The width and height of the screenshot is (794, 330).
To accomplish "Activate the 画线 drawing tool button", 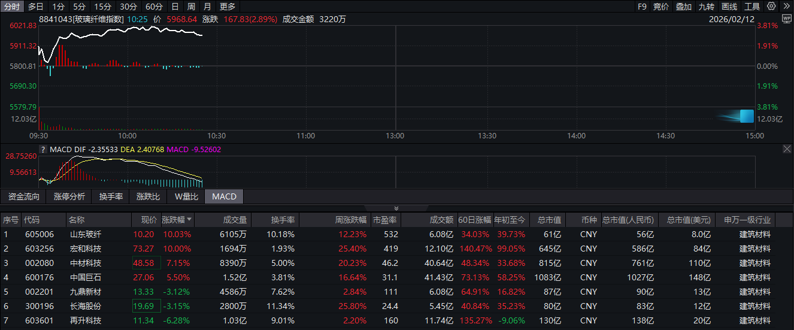I will (x=729, y=7).
